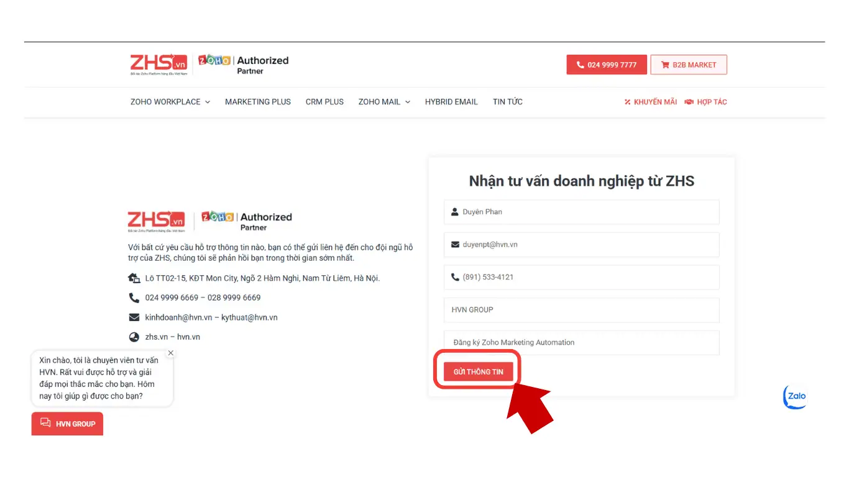Click the envelope icon beside kinhdoanh@hvn.vn
849x477 pixels.
(134, 317)
